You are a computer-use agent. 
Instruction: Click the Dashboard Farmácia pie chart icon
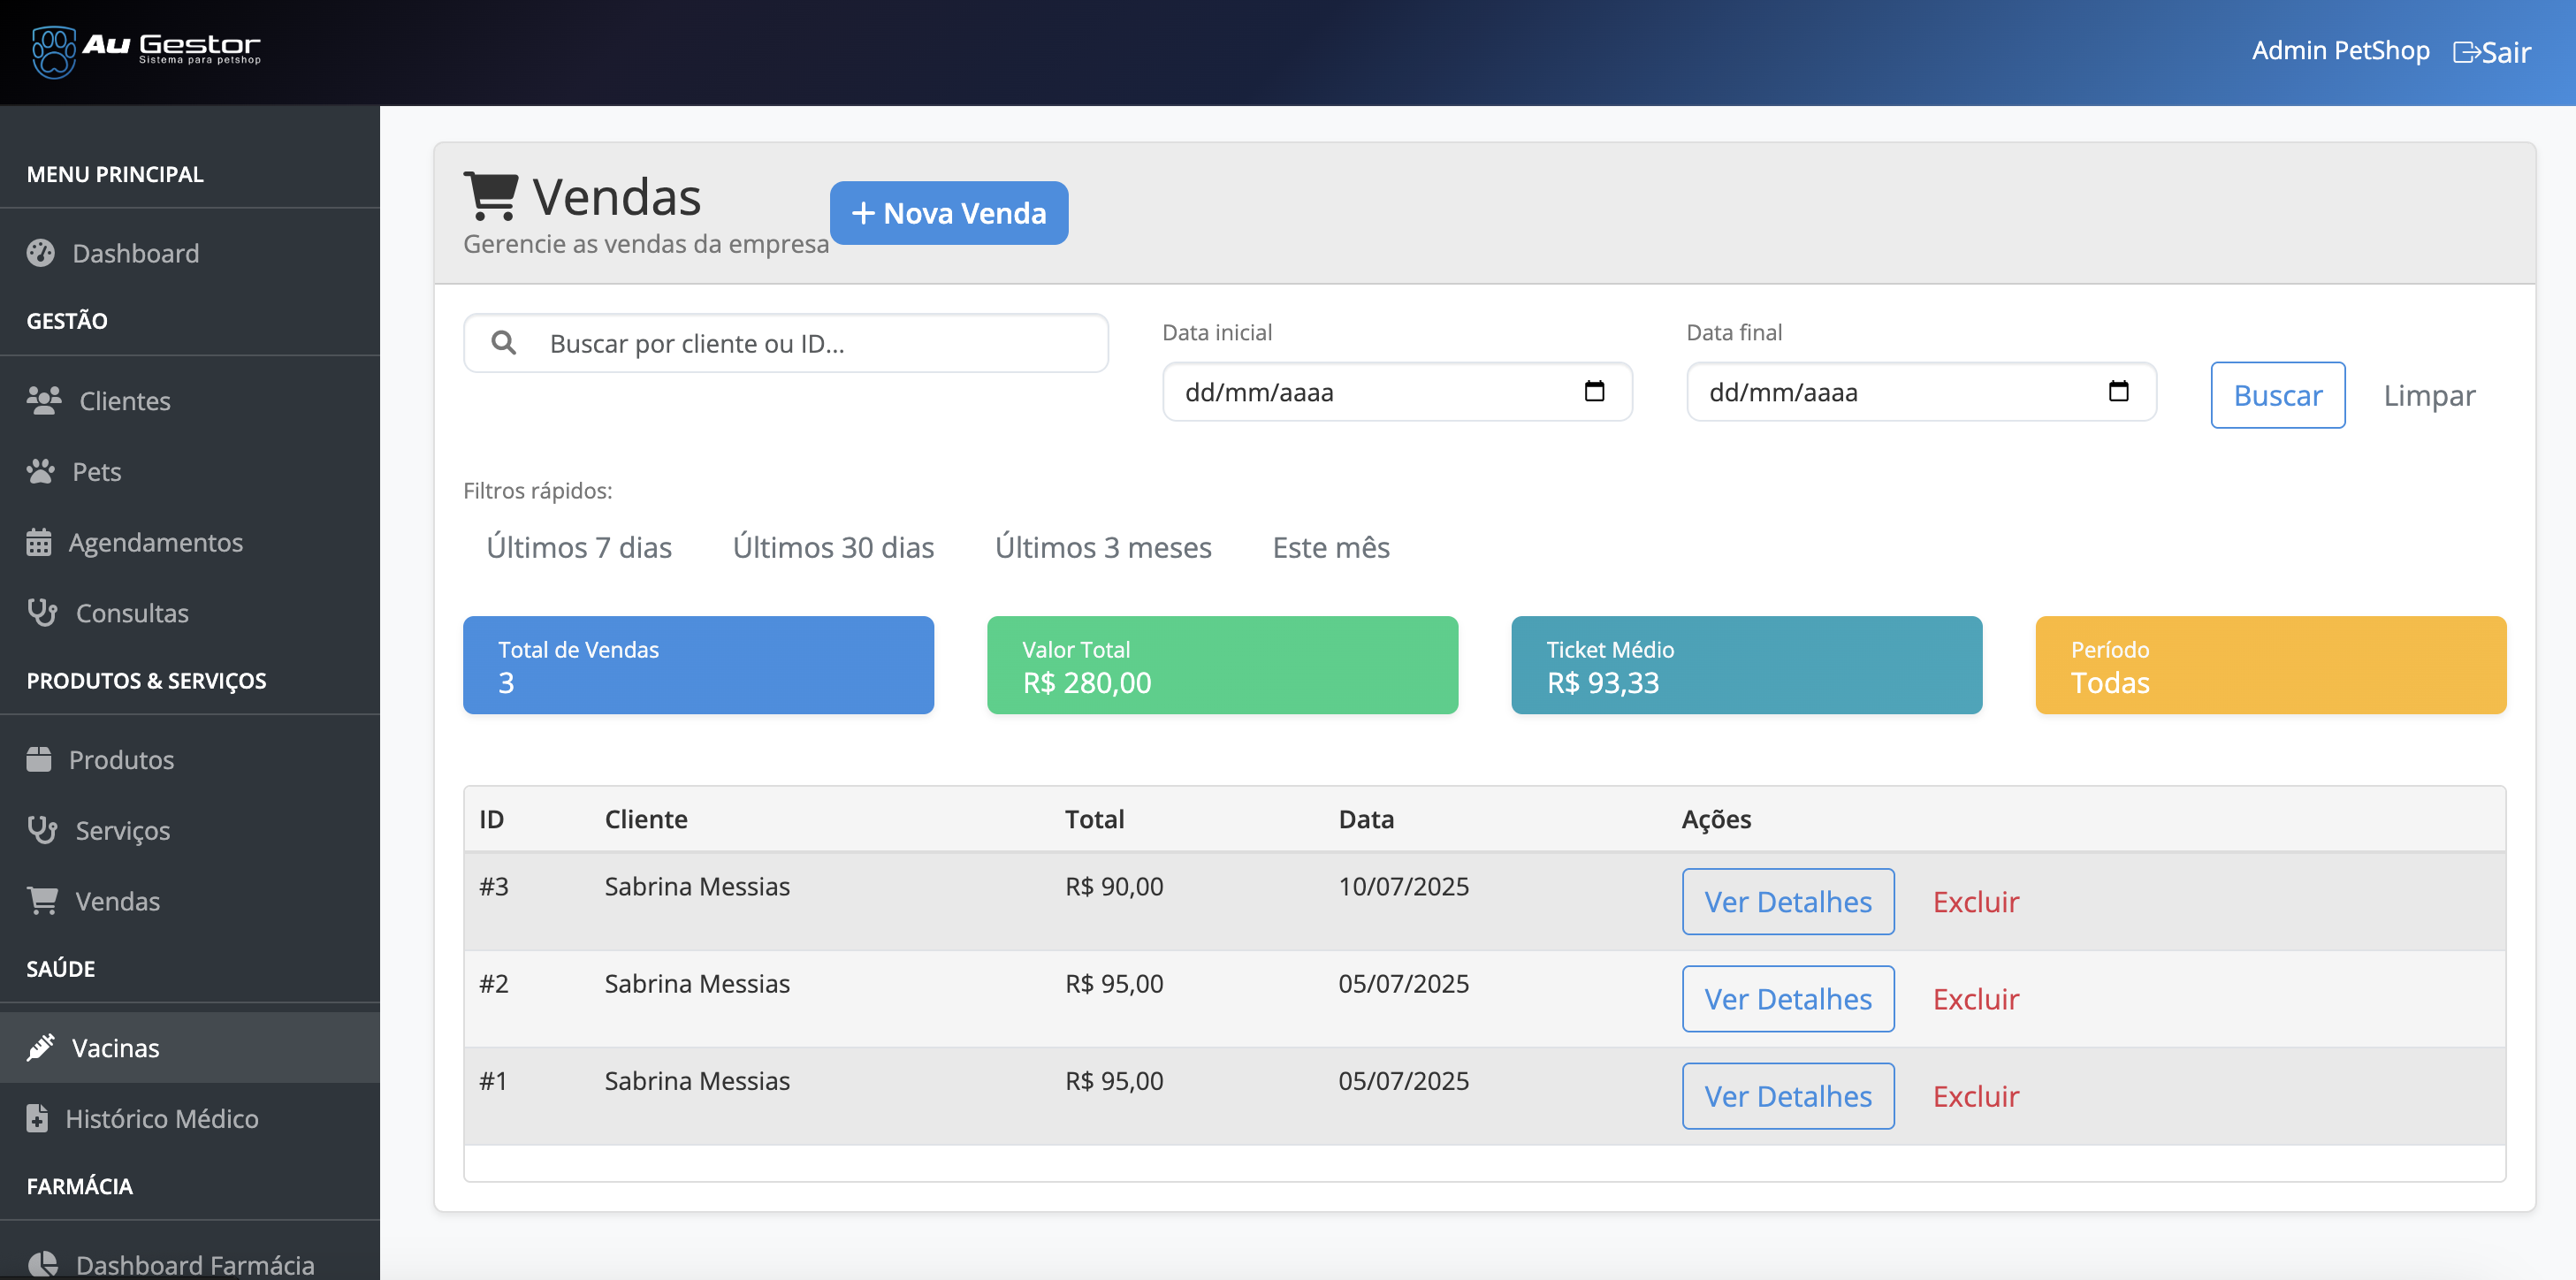(42, 1264)
